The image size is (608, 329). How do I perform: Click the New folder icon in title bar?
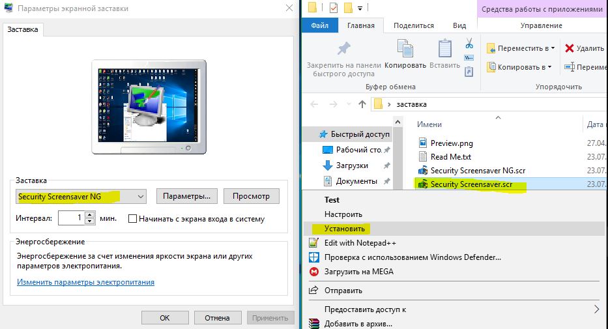coord(348,7)
